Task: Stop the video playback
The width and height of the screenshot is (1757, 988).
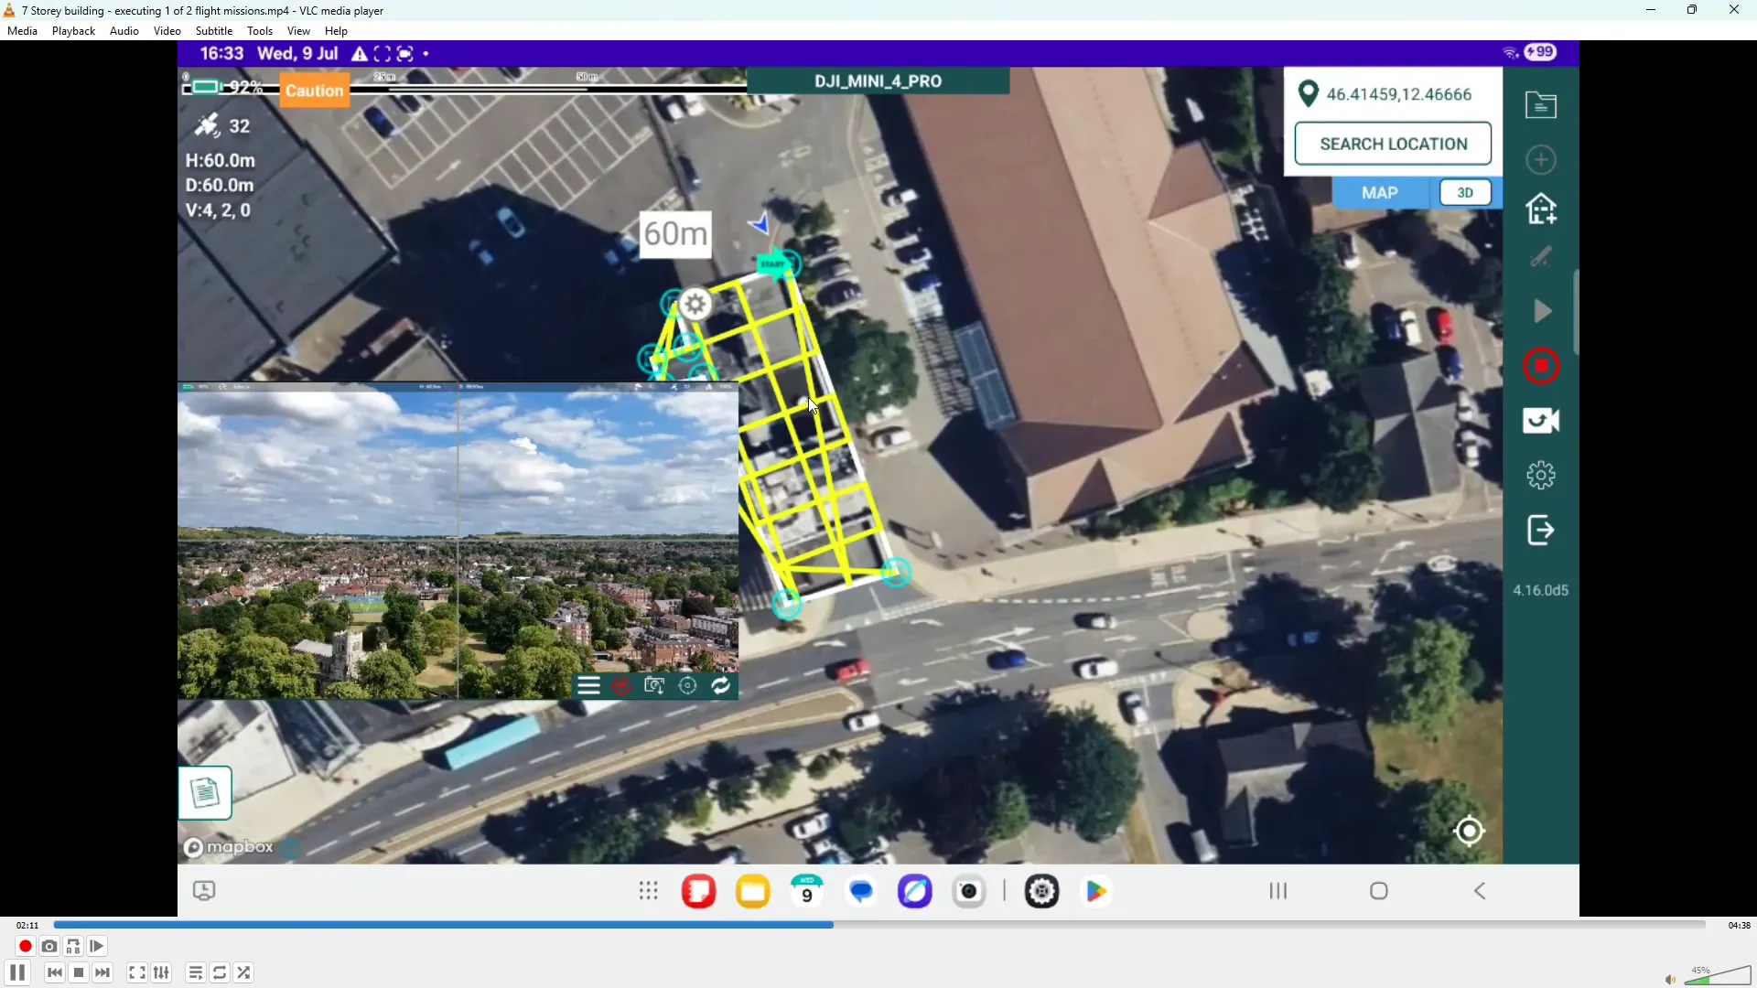Action: click(x=79, y=973)
